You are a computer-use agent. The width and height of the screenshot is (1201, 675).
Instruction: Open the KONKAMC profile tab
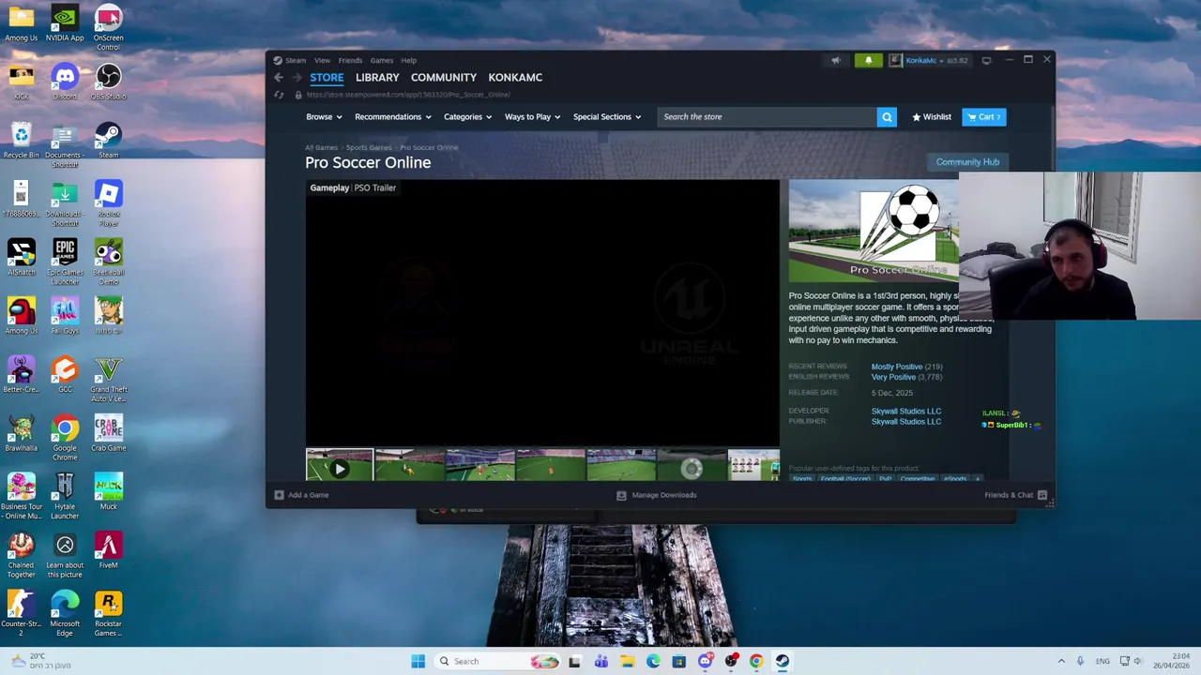pyautogui.click(x=515, y=78)
